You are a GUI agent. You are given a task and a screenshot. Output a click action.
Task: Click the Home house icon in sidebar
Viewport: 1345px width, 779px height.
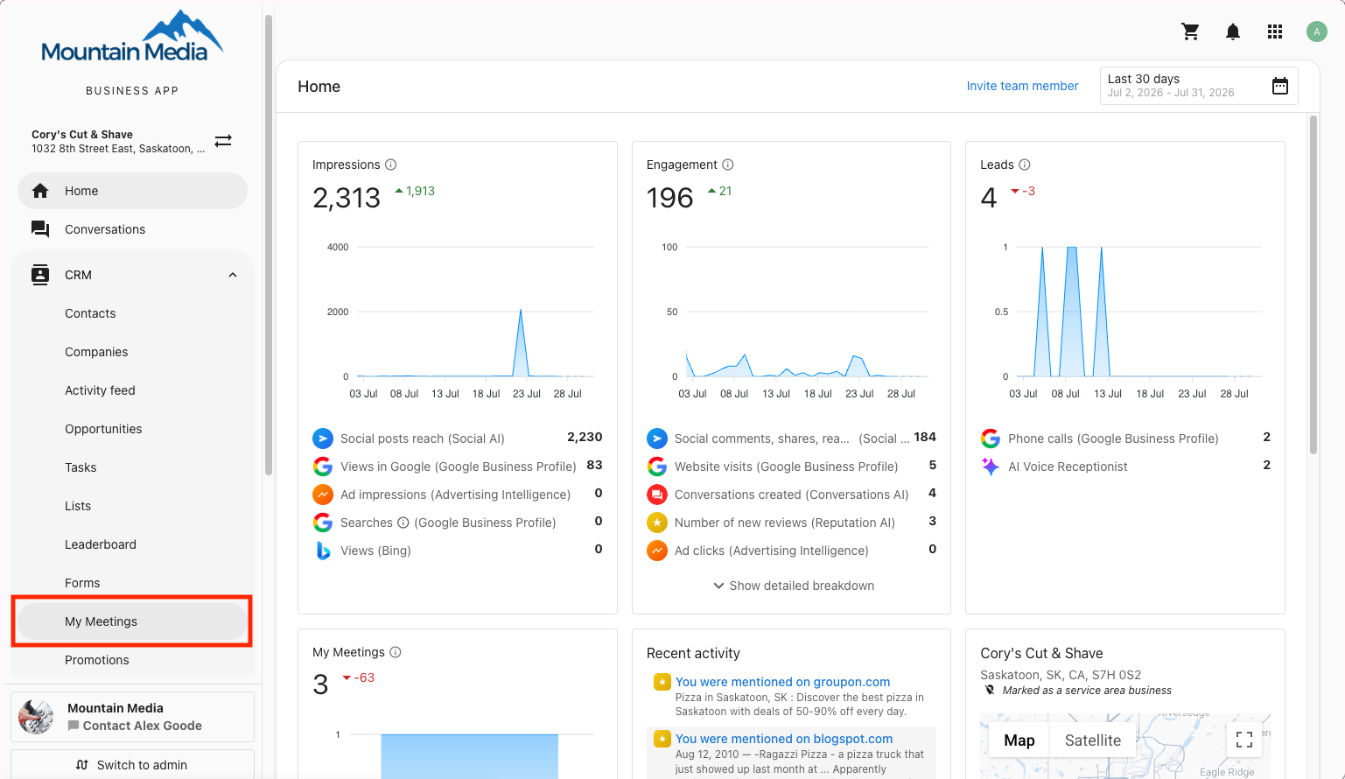[x=40, y=191]
